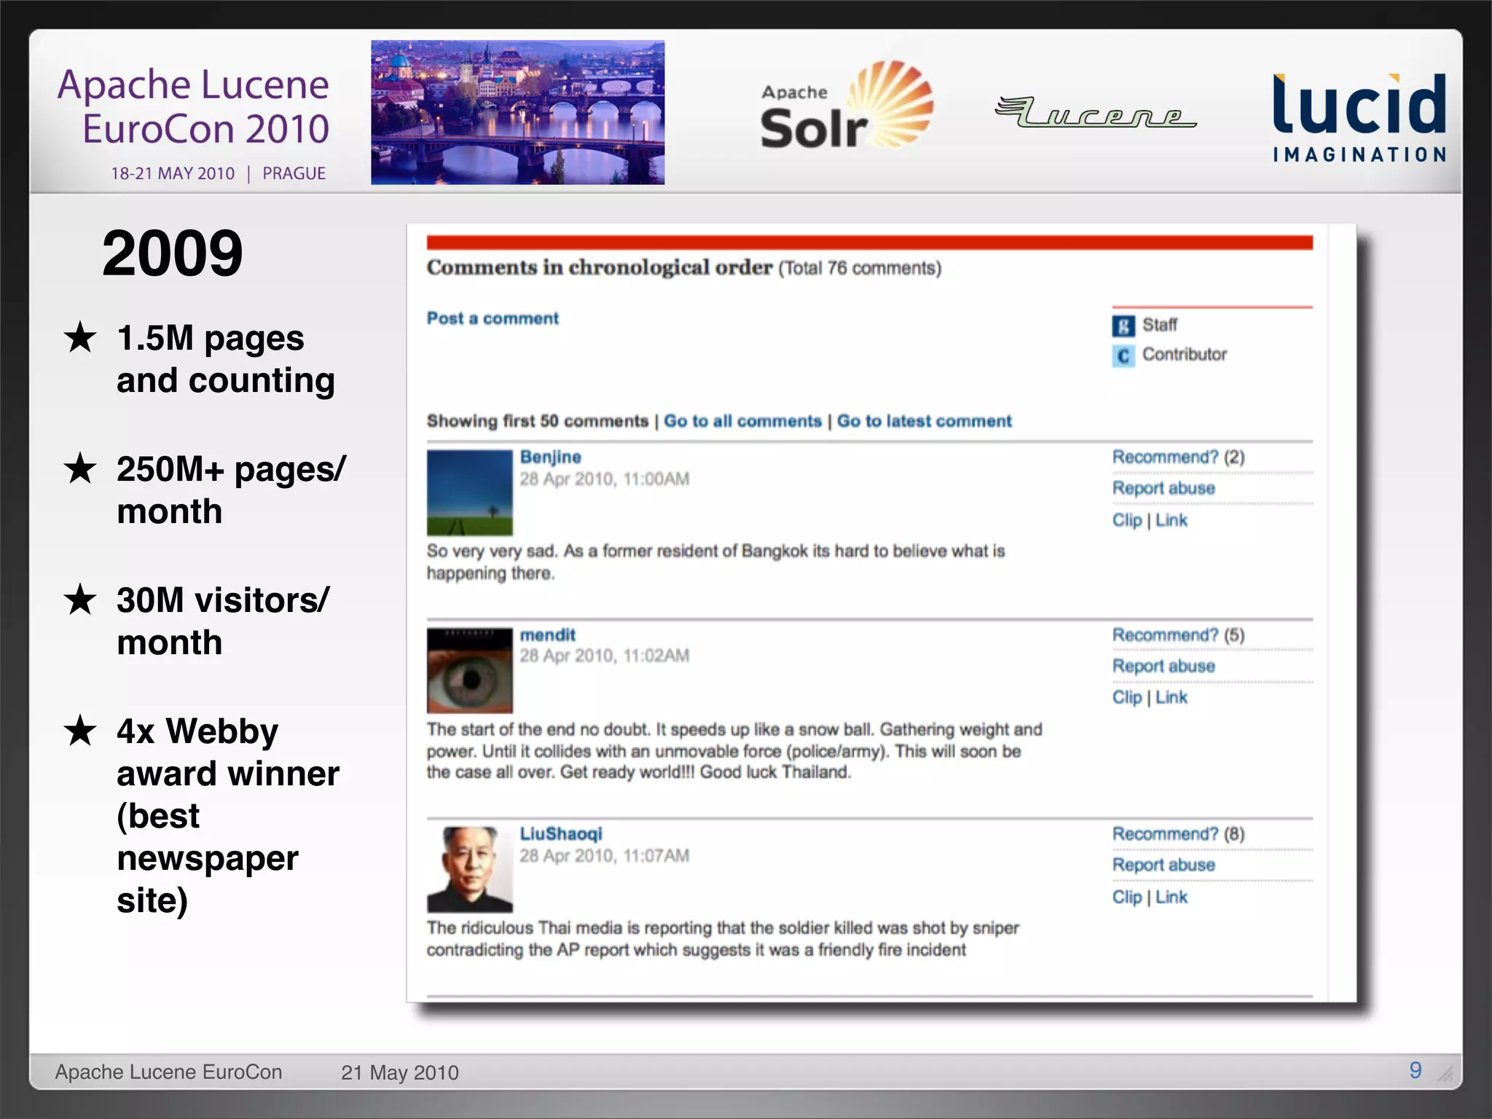Open the Prague bridge photo
Screen dimensions: 1492x1119
517,112
